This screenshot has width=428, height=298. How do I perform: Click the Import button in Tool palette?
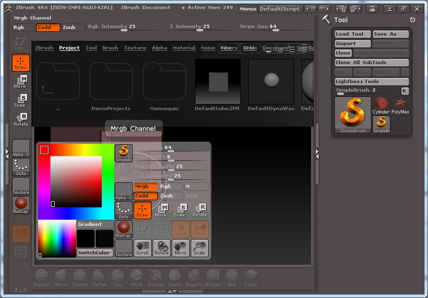[352, 44]
